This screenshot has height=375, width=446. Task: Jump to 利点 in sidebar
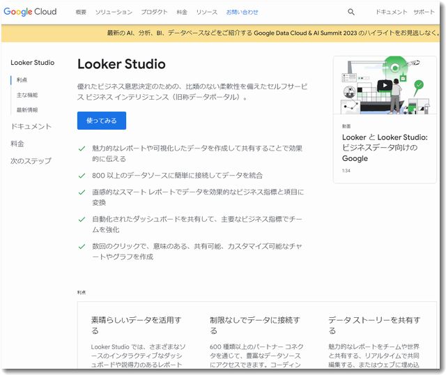[x=22, y=80]
